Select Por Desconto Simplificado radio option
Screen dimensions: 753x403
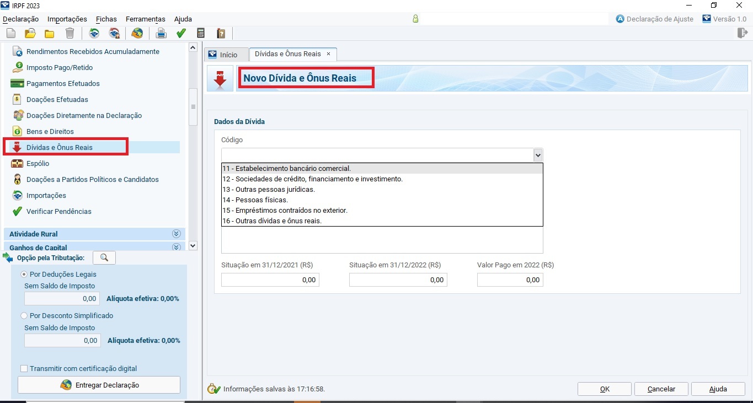24,316
